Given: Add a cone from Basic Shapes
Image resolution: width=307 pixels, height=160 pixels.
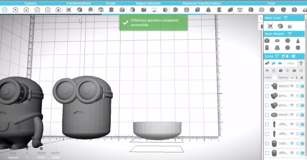Looking at the screenshot, I should (298, 41).
